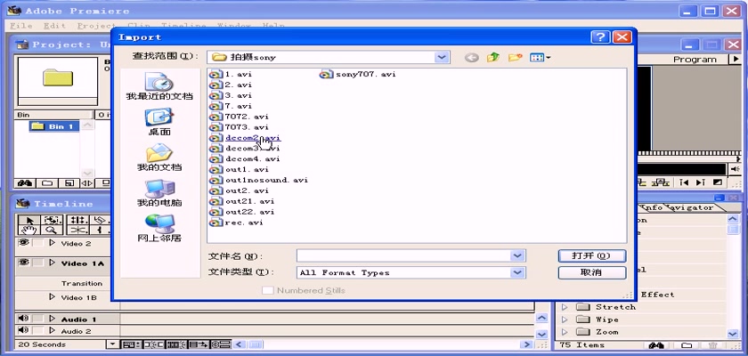Open the 查找范围 folder dropdown
This screenshot has height=356, width=748.
442,57
